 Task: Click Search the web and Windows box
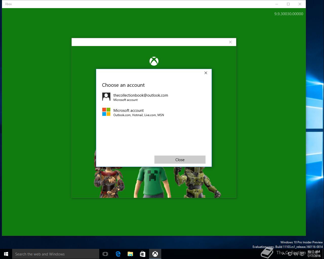(x=56, y=254)
